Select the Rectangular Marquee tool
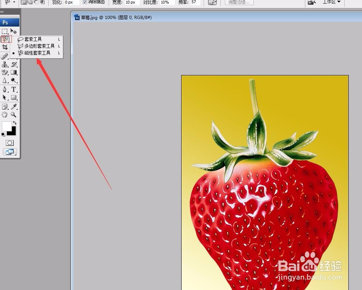The width and height of the screenshot is (362, 290). (x=5, y=31)
